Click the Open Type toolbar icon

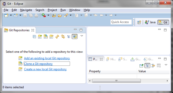54,15
